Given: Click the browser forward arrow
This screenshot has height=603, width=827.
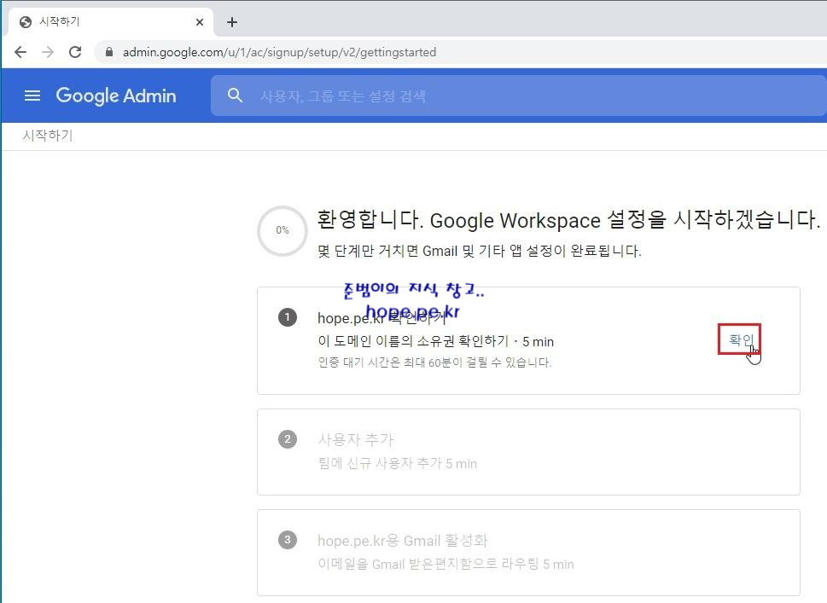Looking at the screenshot, I should 48,52.
